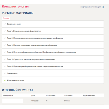The width and height of the screenshot is (109, 109).
Task: Click the checkmark icon beside Тема 3
Action: (5, 45)
